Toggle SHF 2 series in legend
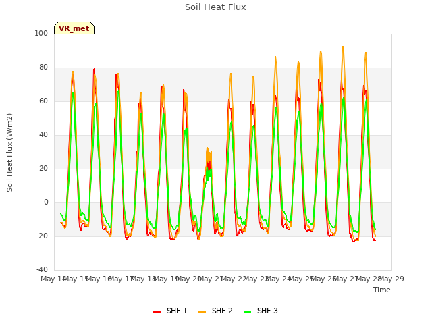 [215, 310]
